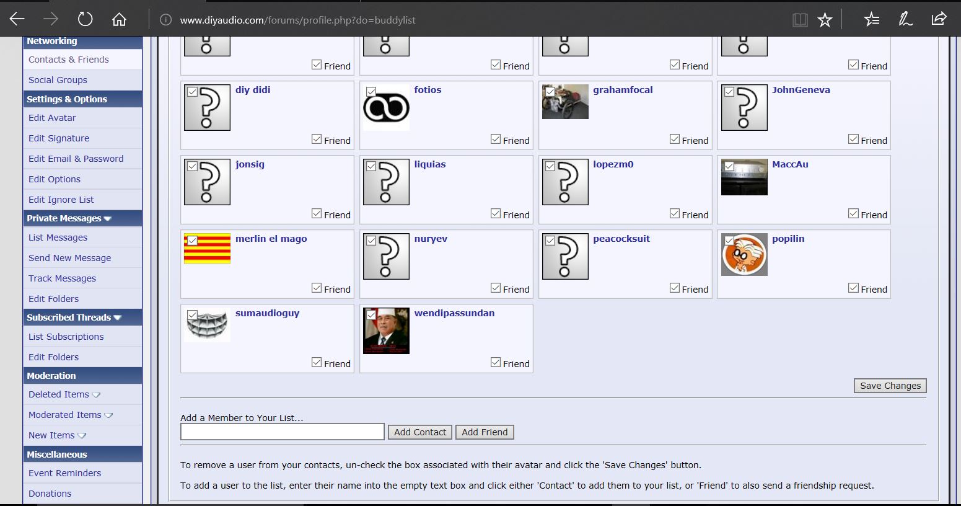This screenshot has height=506, width=961.
Task: Open popilin cartoon avatar
Action: pos(744,255)
